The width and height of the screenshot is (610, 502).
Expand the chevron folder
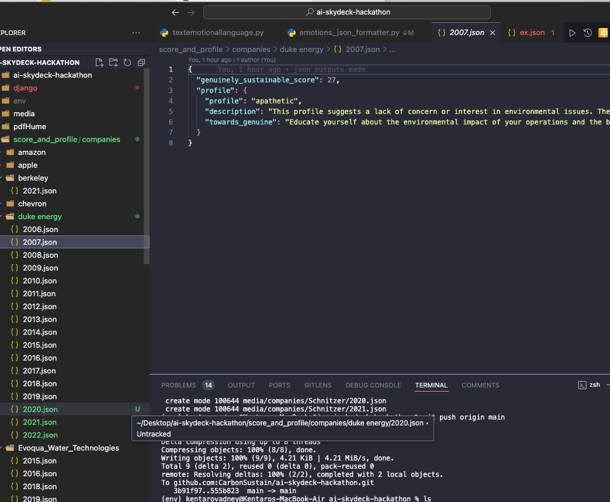(32, 203)
